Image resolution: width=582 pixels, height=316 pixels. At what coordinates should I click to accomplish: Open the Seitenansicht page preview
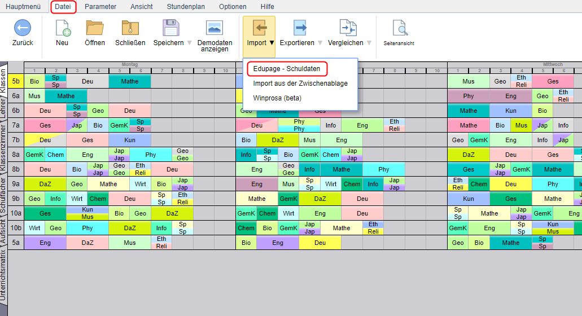click(399, 28)
